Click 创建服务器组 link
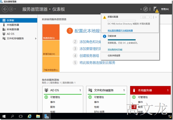 (x=89, y=56)
